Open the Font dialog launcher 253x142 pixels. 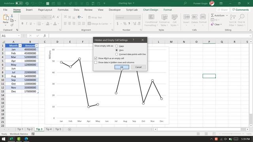60,30
